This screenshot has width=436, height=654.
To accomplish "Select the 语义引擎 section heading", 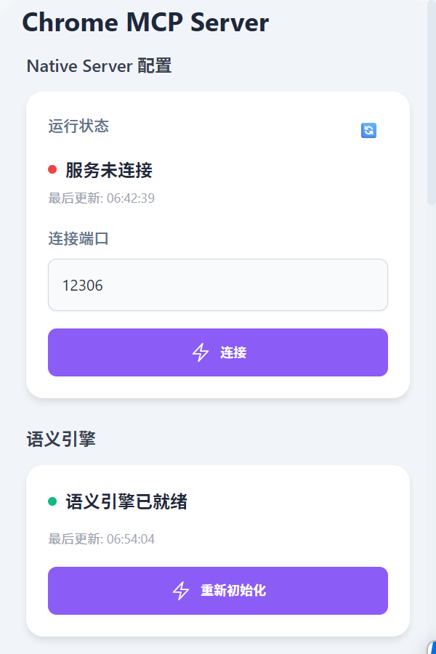I will (61, 439).
